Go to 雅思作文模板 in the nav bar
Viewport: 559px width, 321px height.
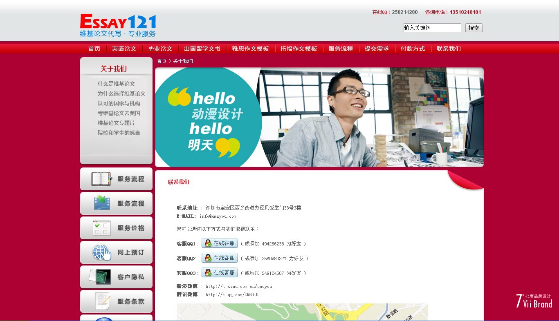pyautogui.click(x=250, y=49)
